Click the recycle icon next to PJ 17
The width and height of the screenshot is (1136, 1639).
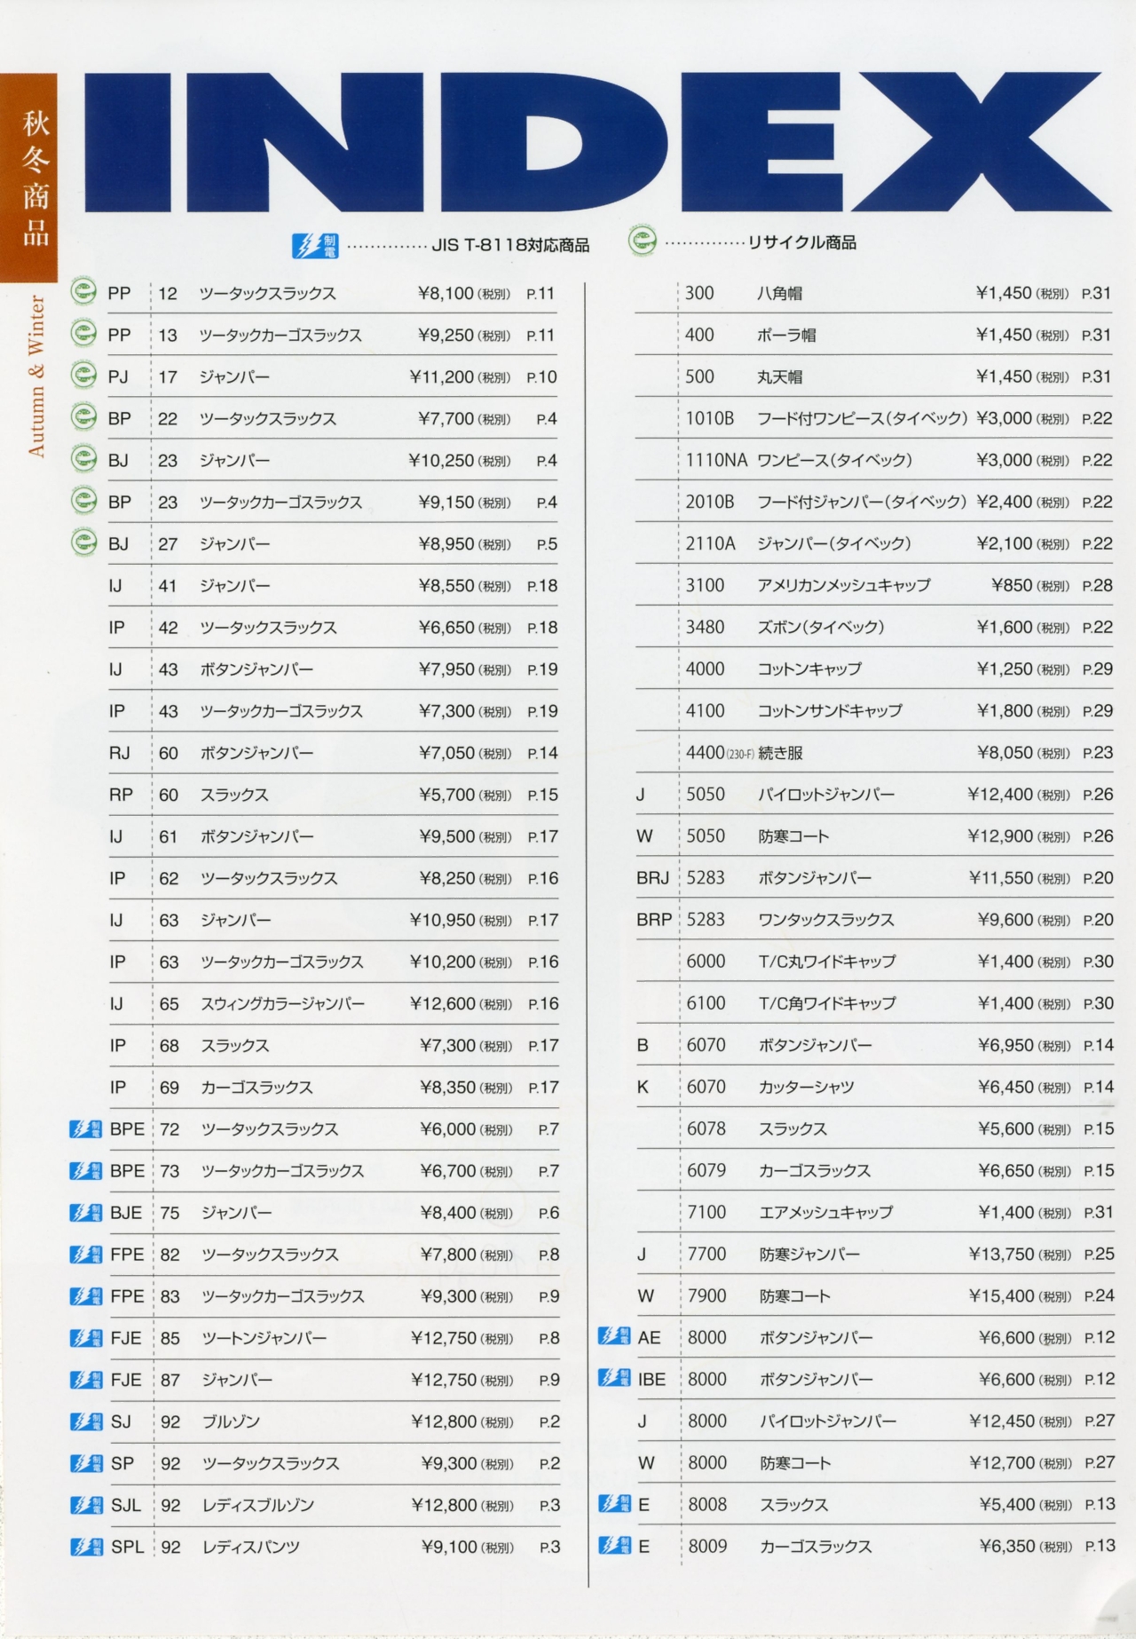pyautogui.click(x=83, y=376)
